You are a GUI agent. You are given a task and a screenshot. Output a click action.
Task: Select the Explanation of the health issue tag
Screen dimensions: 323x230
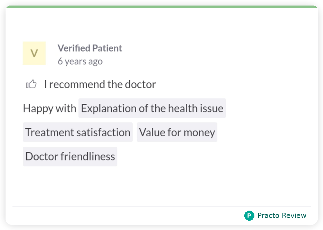click(x=152, y=108)
